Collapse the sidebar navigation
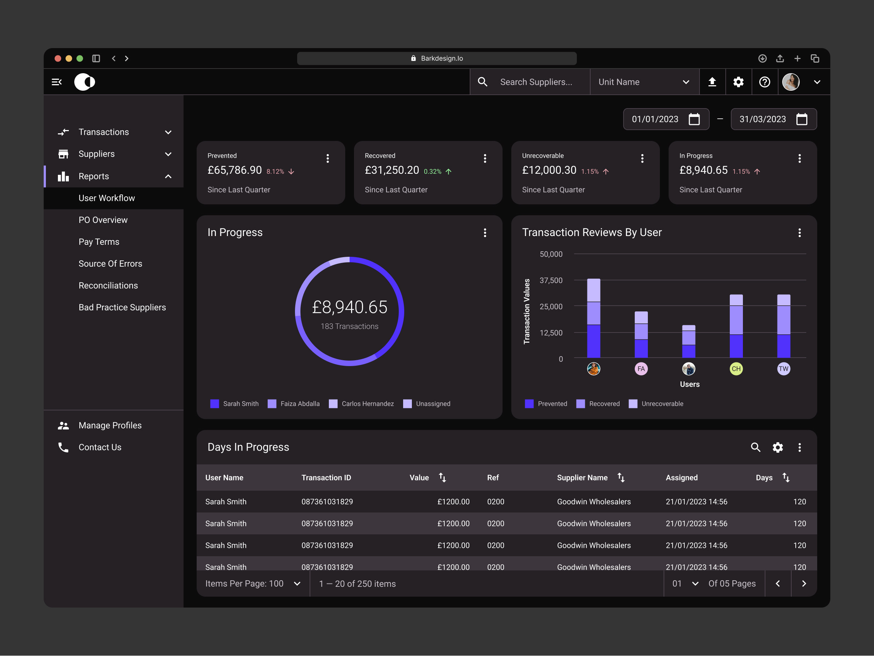 (57, 82)
